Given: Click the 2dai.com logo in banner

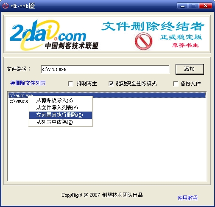Looking at the screenshot, I should coord(48,33).
